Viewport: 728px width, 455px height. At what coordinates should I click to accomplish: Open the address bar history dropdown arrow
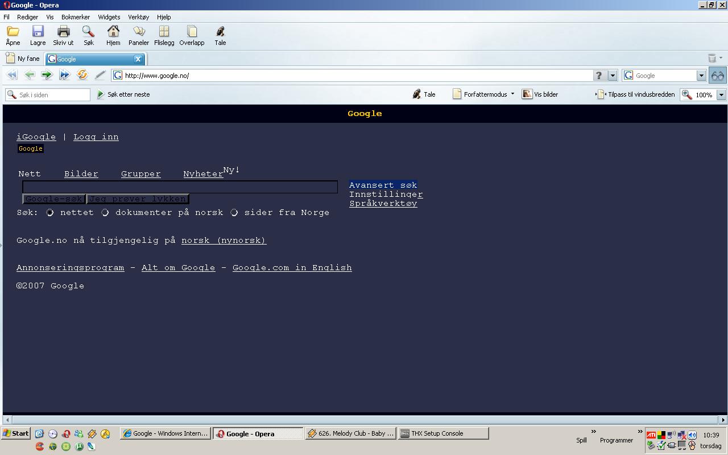613,75
